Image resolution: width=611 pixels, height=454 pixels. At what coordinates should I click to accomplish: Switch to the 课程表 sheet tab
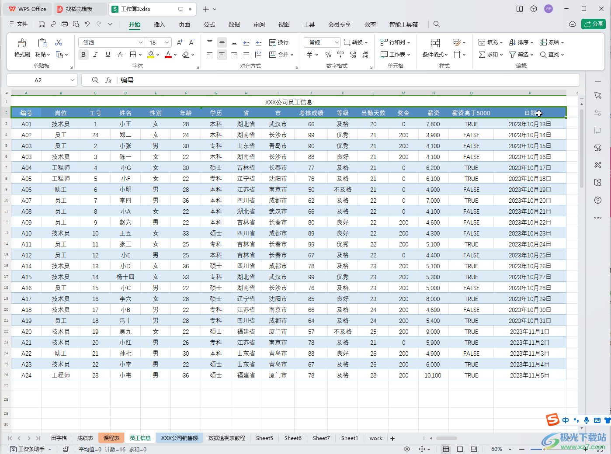coord(111,438)
